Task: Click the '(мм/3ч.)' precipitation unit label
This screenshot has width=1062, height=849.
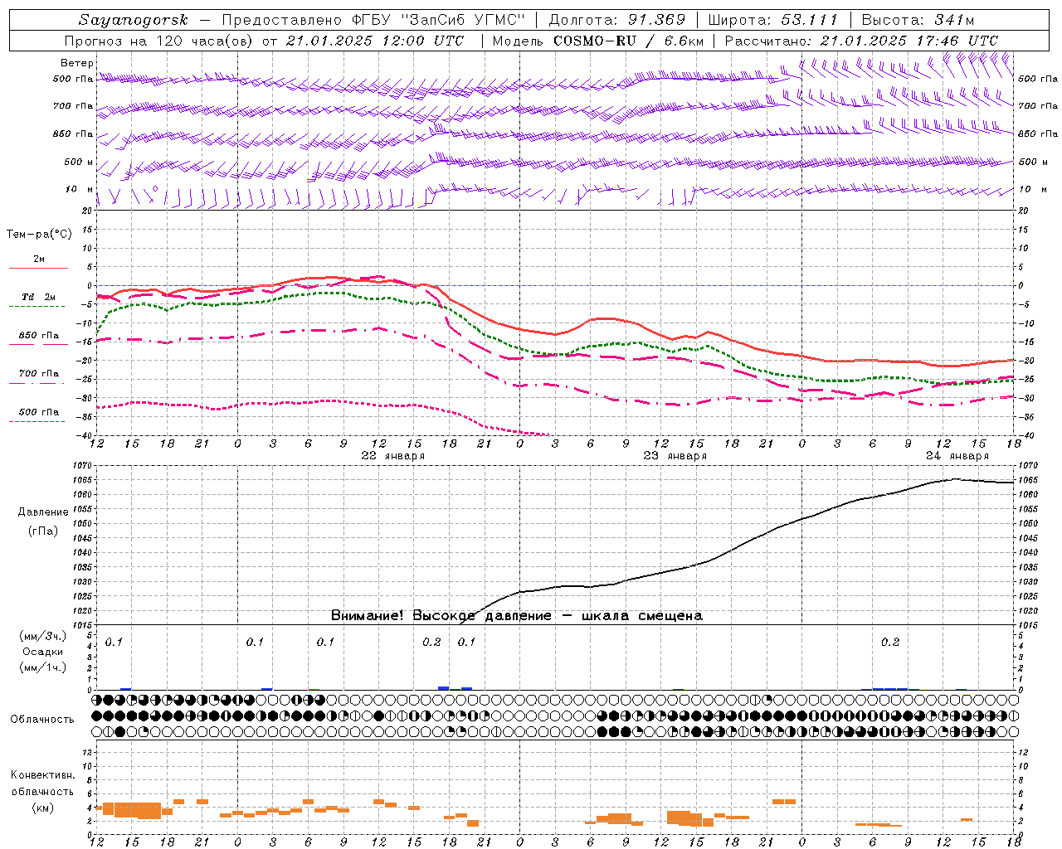Action: tap(43, 636)
